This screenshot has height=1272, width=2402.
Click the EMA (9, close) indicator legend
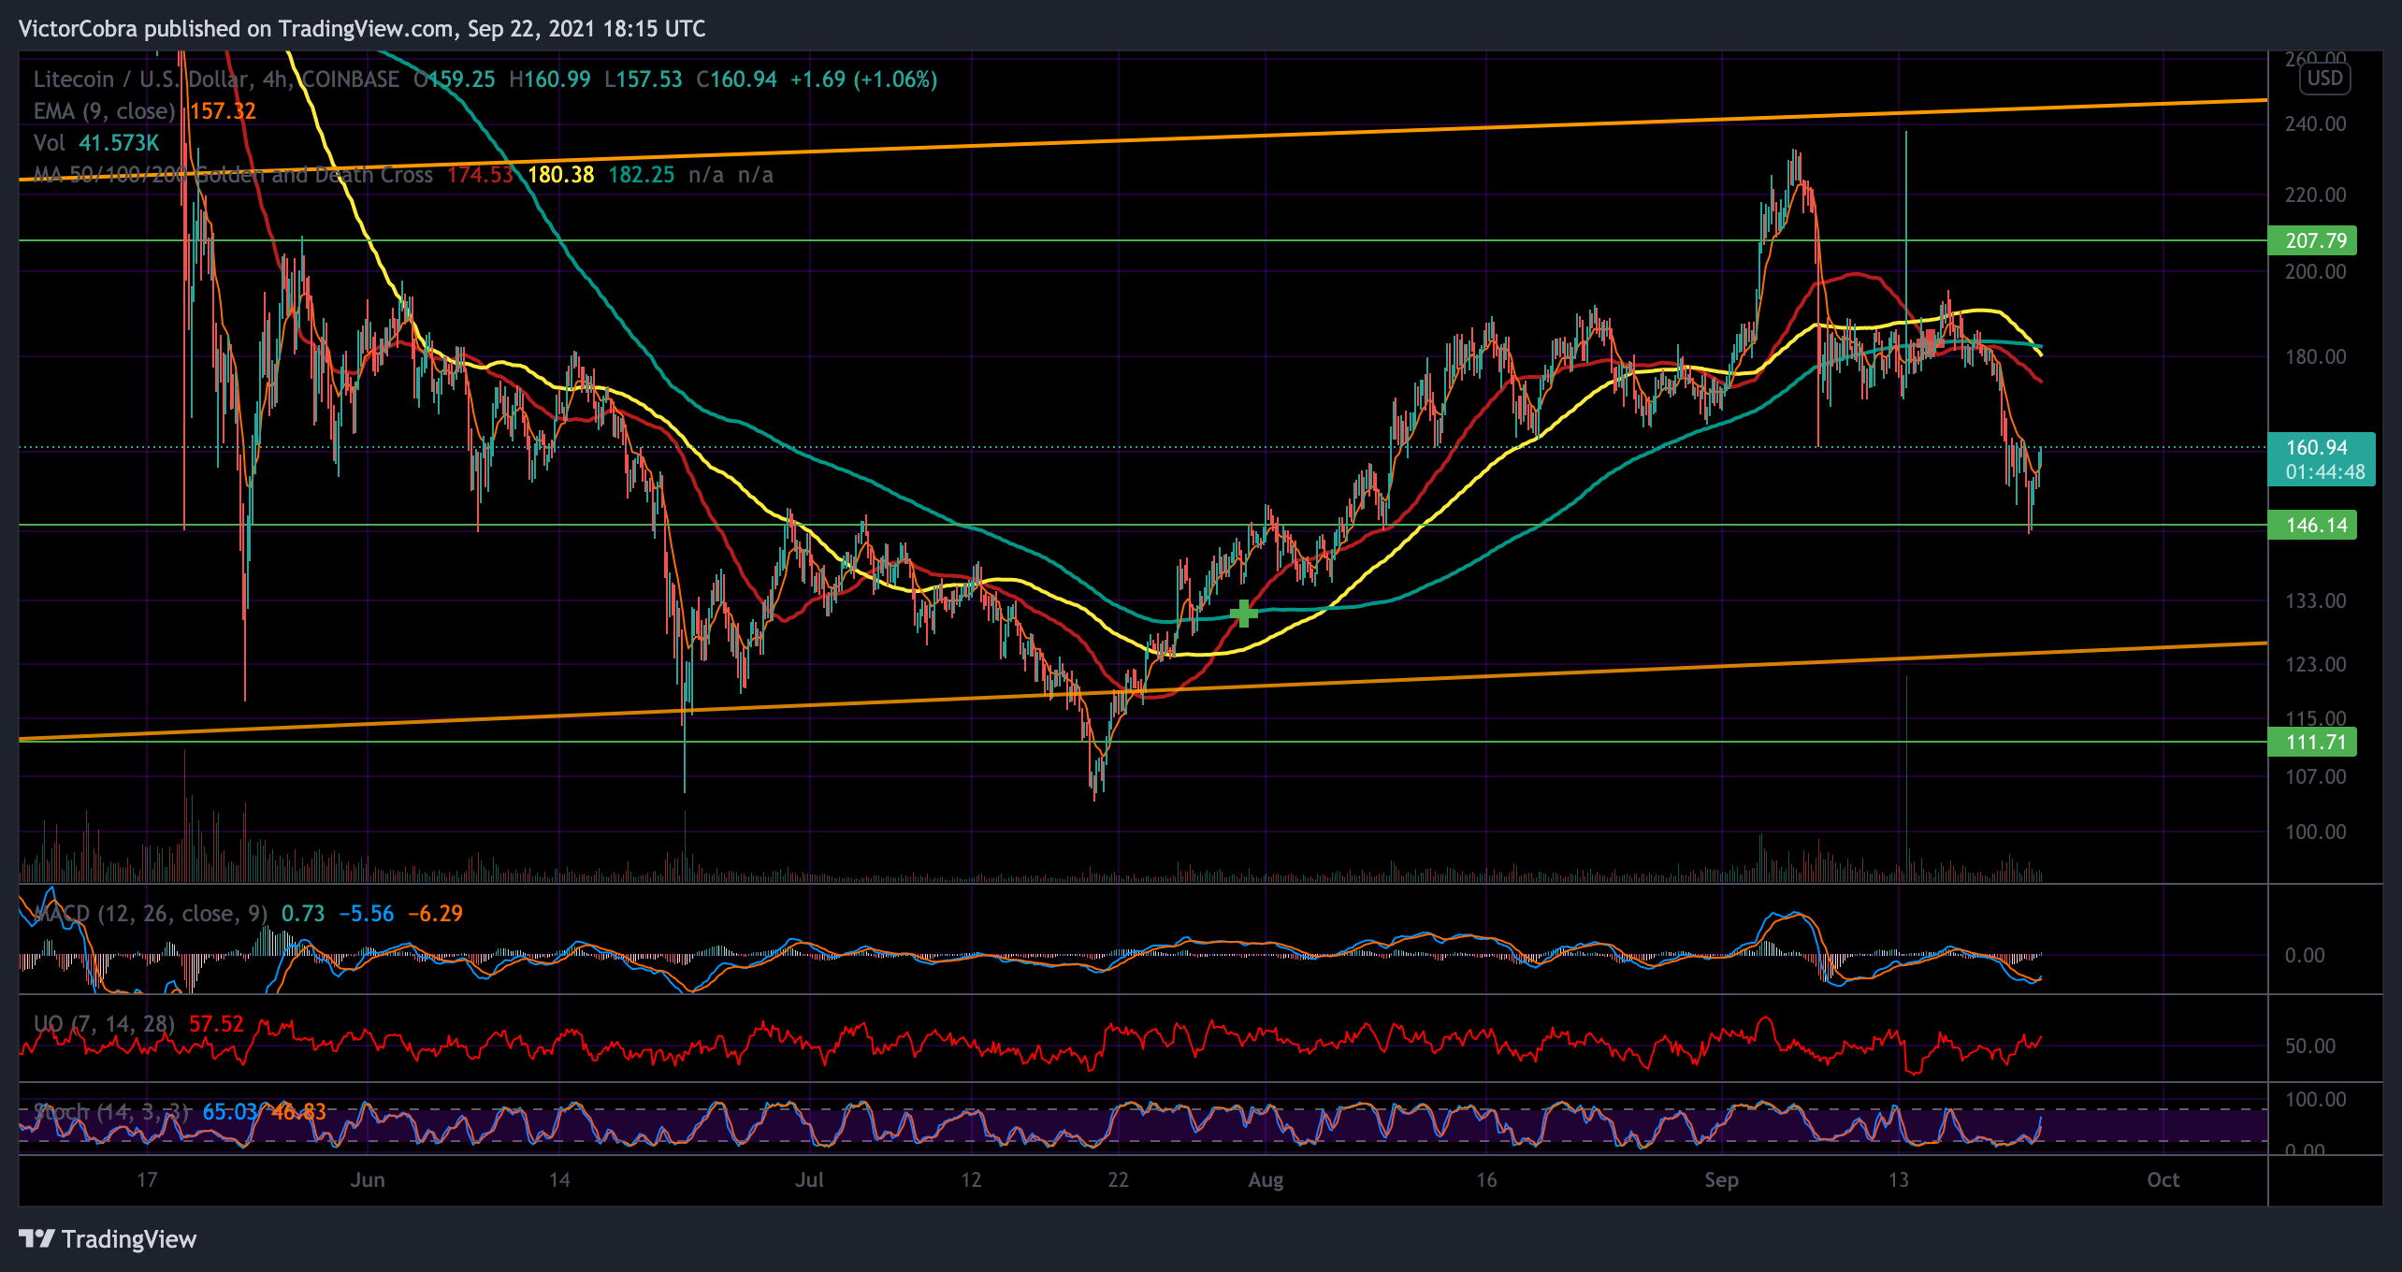point(104,111)
